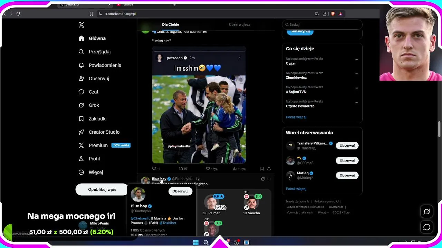Switch to the Obserwujesz tab
Screen dimensions: 442x248
point(239,24)
